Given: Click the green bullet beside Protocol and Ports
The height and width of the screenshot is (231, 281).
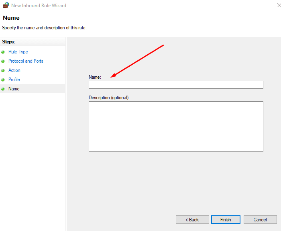Looking at the screenshot, I should (3, 61).
